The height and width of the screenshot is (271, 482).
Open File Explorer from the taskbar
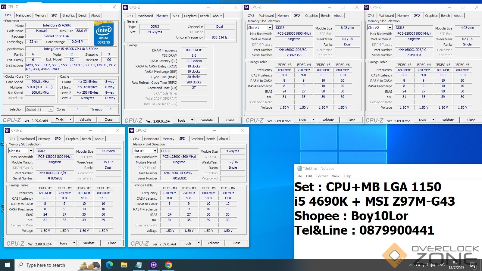click(124, 265)
